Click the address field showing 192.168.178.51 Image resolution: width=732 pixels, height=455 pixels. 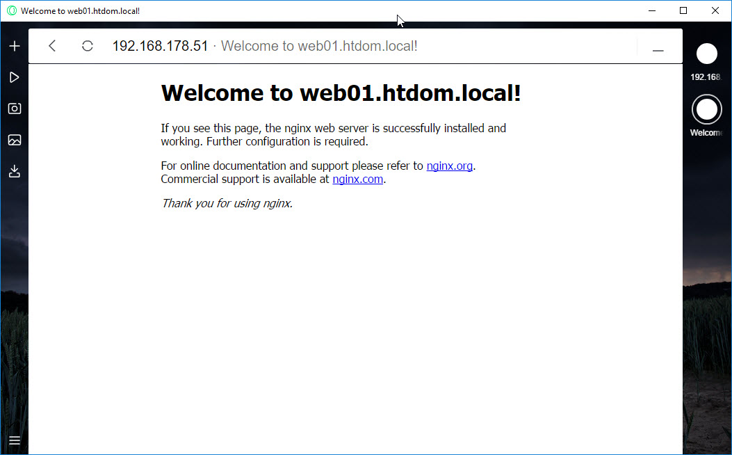pyautogui.click(x=160, y=46)
